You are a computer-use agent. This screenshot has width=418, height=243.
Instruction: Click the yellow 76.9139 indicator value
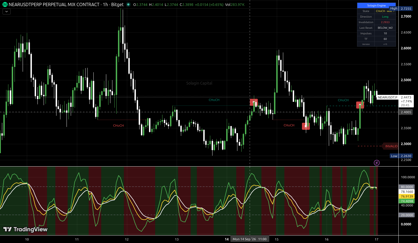tap(407, 196)
